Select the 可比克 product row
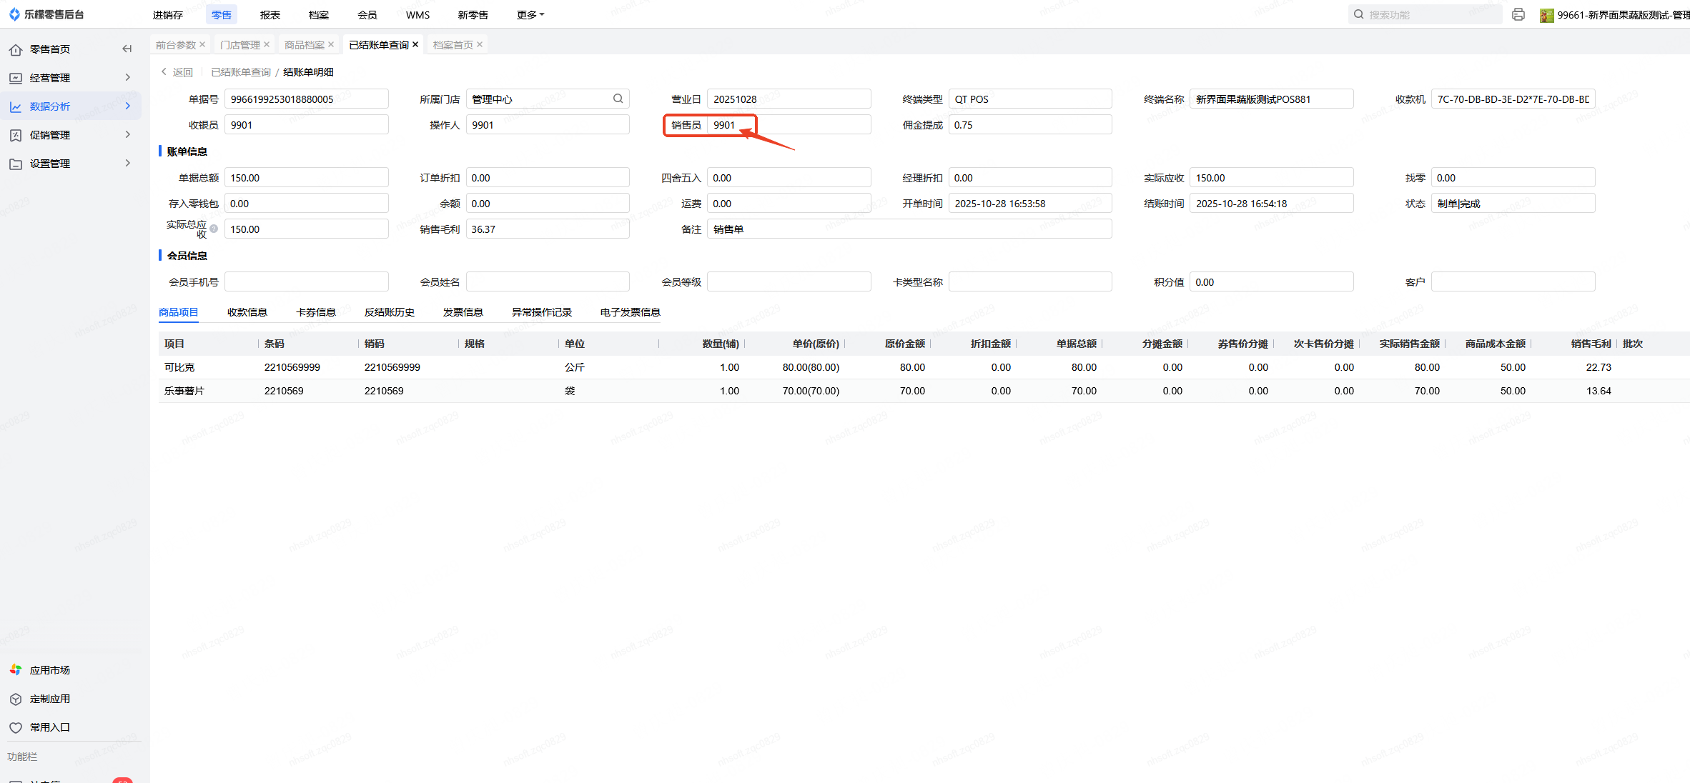The image size is (1690, 783). (x=179, y=367)
